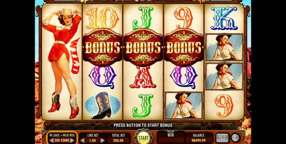Click the orange 10 symbol
The height and width of the screenshot is (144, 286).
pyautogui.click(x=102, y=18)
